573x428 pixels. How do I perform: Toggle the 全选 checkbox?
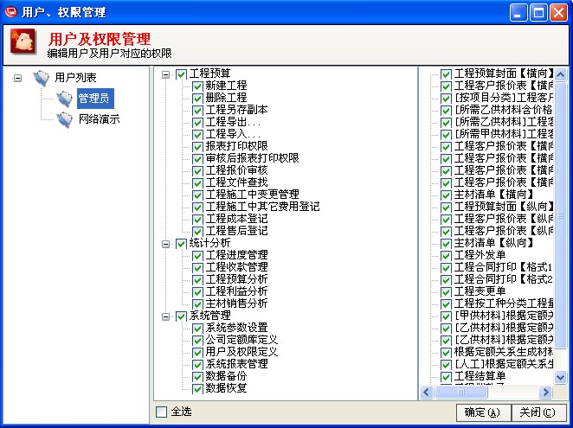[161, 412]
